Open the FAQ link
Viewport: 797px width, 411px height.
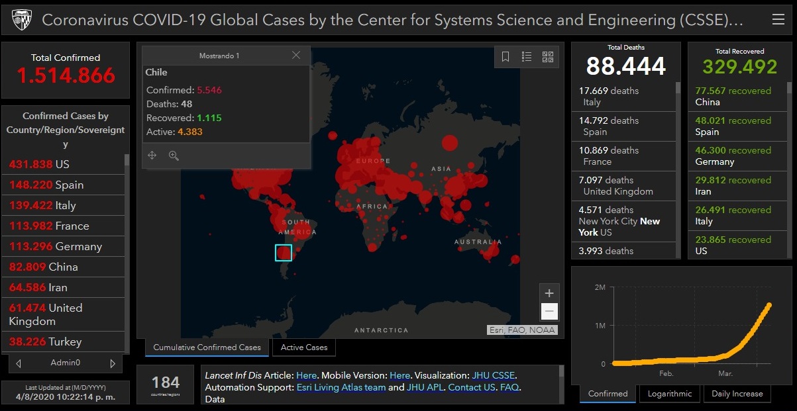pos(509,387)
